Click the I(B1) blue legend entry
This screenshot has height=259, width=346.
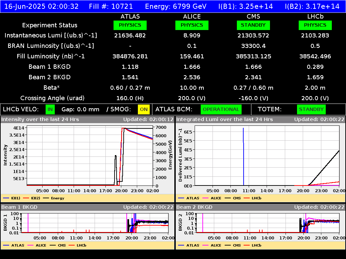12,198
